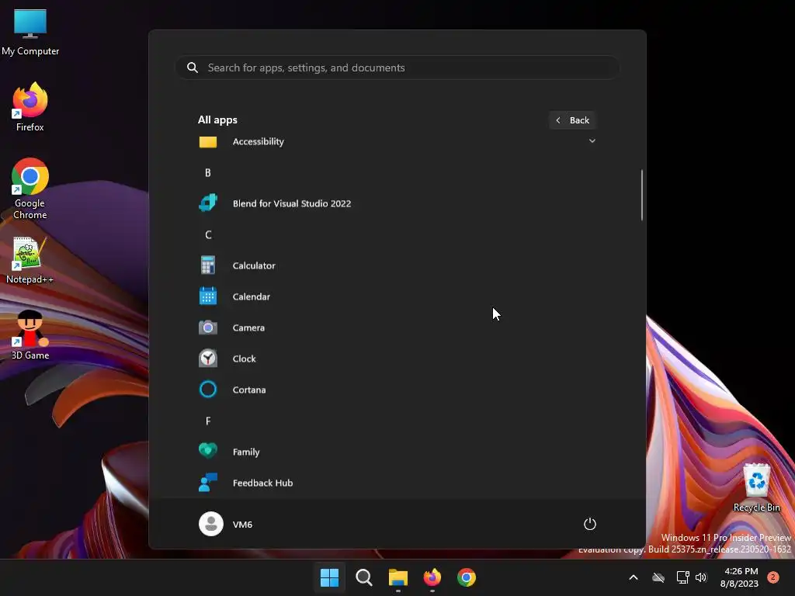The width and height of the screenshot is (795, 596).
Task: Click the letter B section header
Action: tap(208, 173)
